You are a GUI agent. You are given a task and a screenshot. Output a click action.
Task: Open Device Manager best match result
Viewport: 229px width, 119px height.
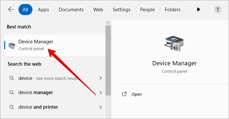(x=55, y=45)
